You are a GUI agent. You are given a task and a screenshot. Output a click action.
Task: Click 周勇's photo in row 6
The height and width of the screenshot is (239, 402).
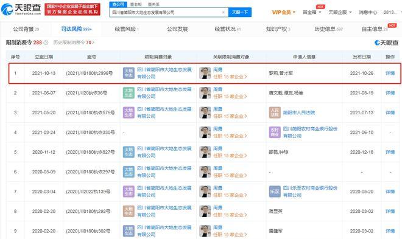point(205,171)
